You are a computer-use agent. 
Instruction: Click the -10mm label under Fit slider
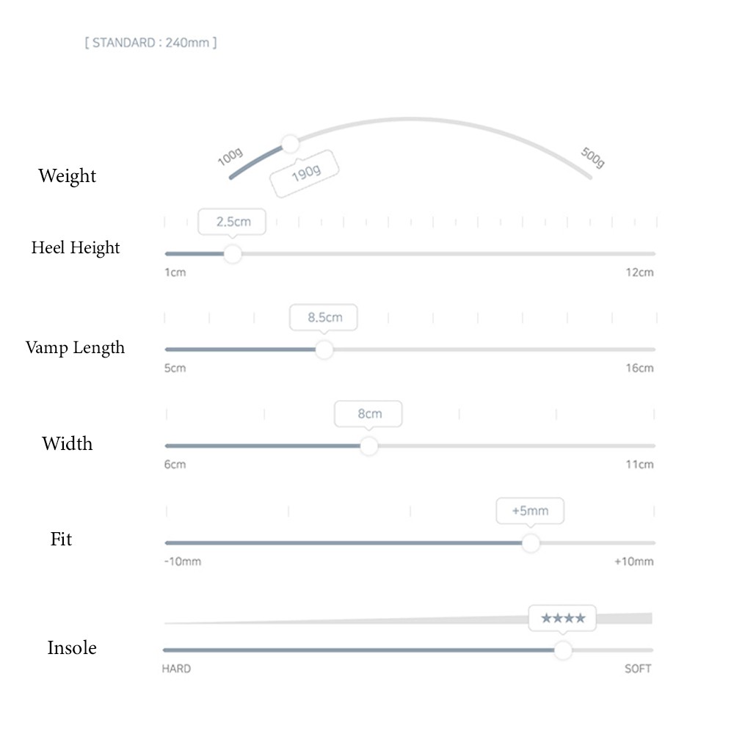183,562
